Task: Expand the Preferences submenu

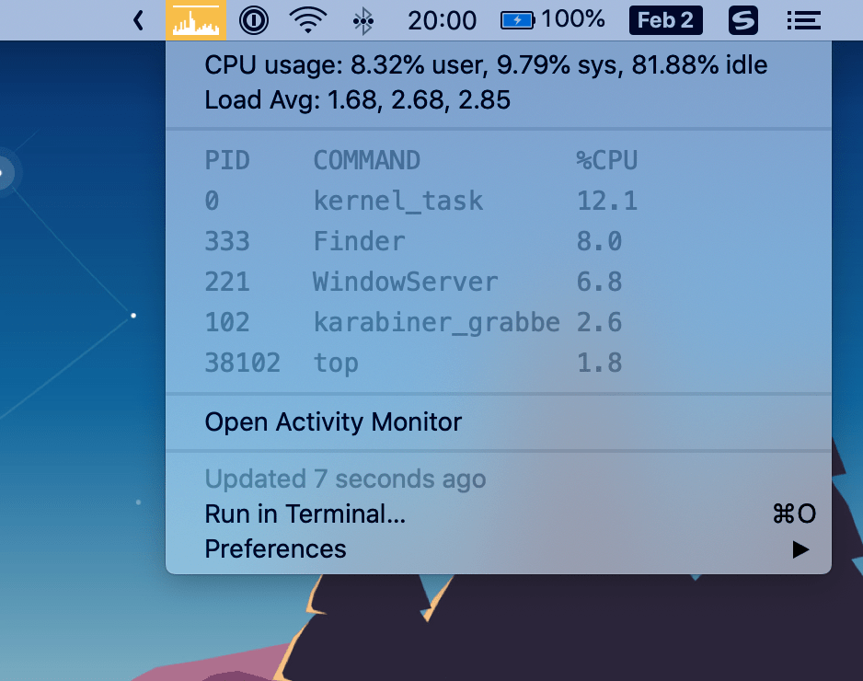Action: coord(499,548)
